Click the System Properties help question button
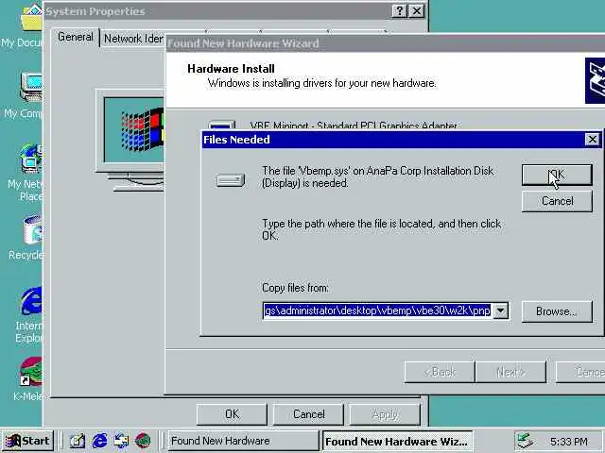 click(399, 11)
